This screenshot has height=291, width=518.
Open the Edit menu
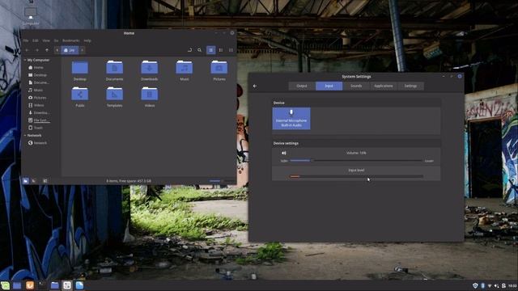tap(36, 40)
